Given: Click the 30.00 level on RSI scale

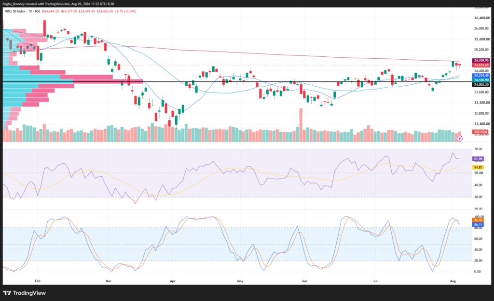Looking at the screenshot, I should click(x=478, y=197).
